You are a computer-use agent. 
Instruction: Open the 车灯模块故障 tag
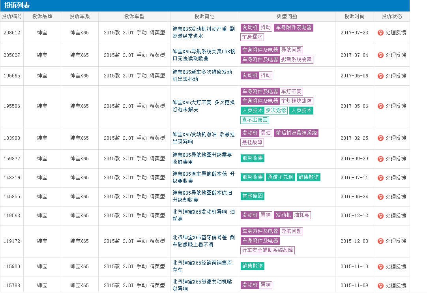(296, 101)
